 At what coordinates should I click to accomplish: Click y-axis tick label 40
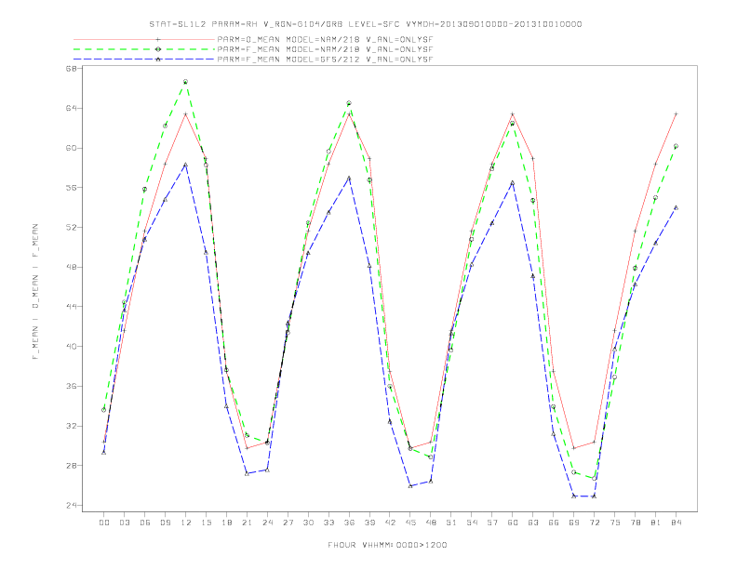[x=72, y=347]
